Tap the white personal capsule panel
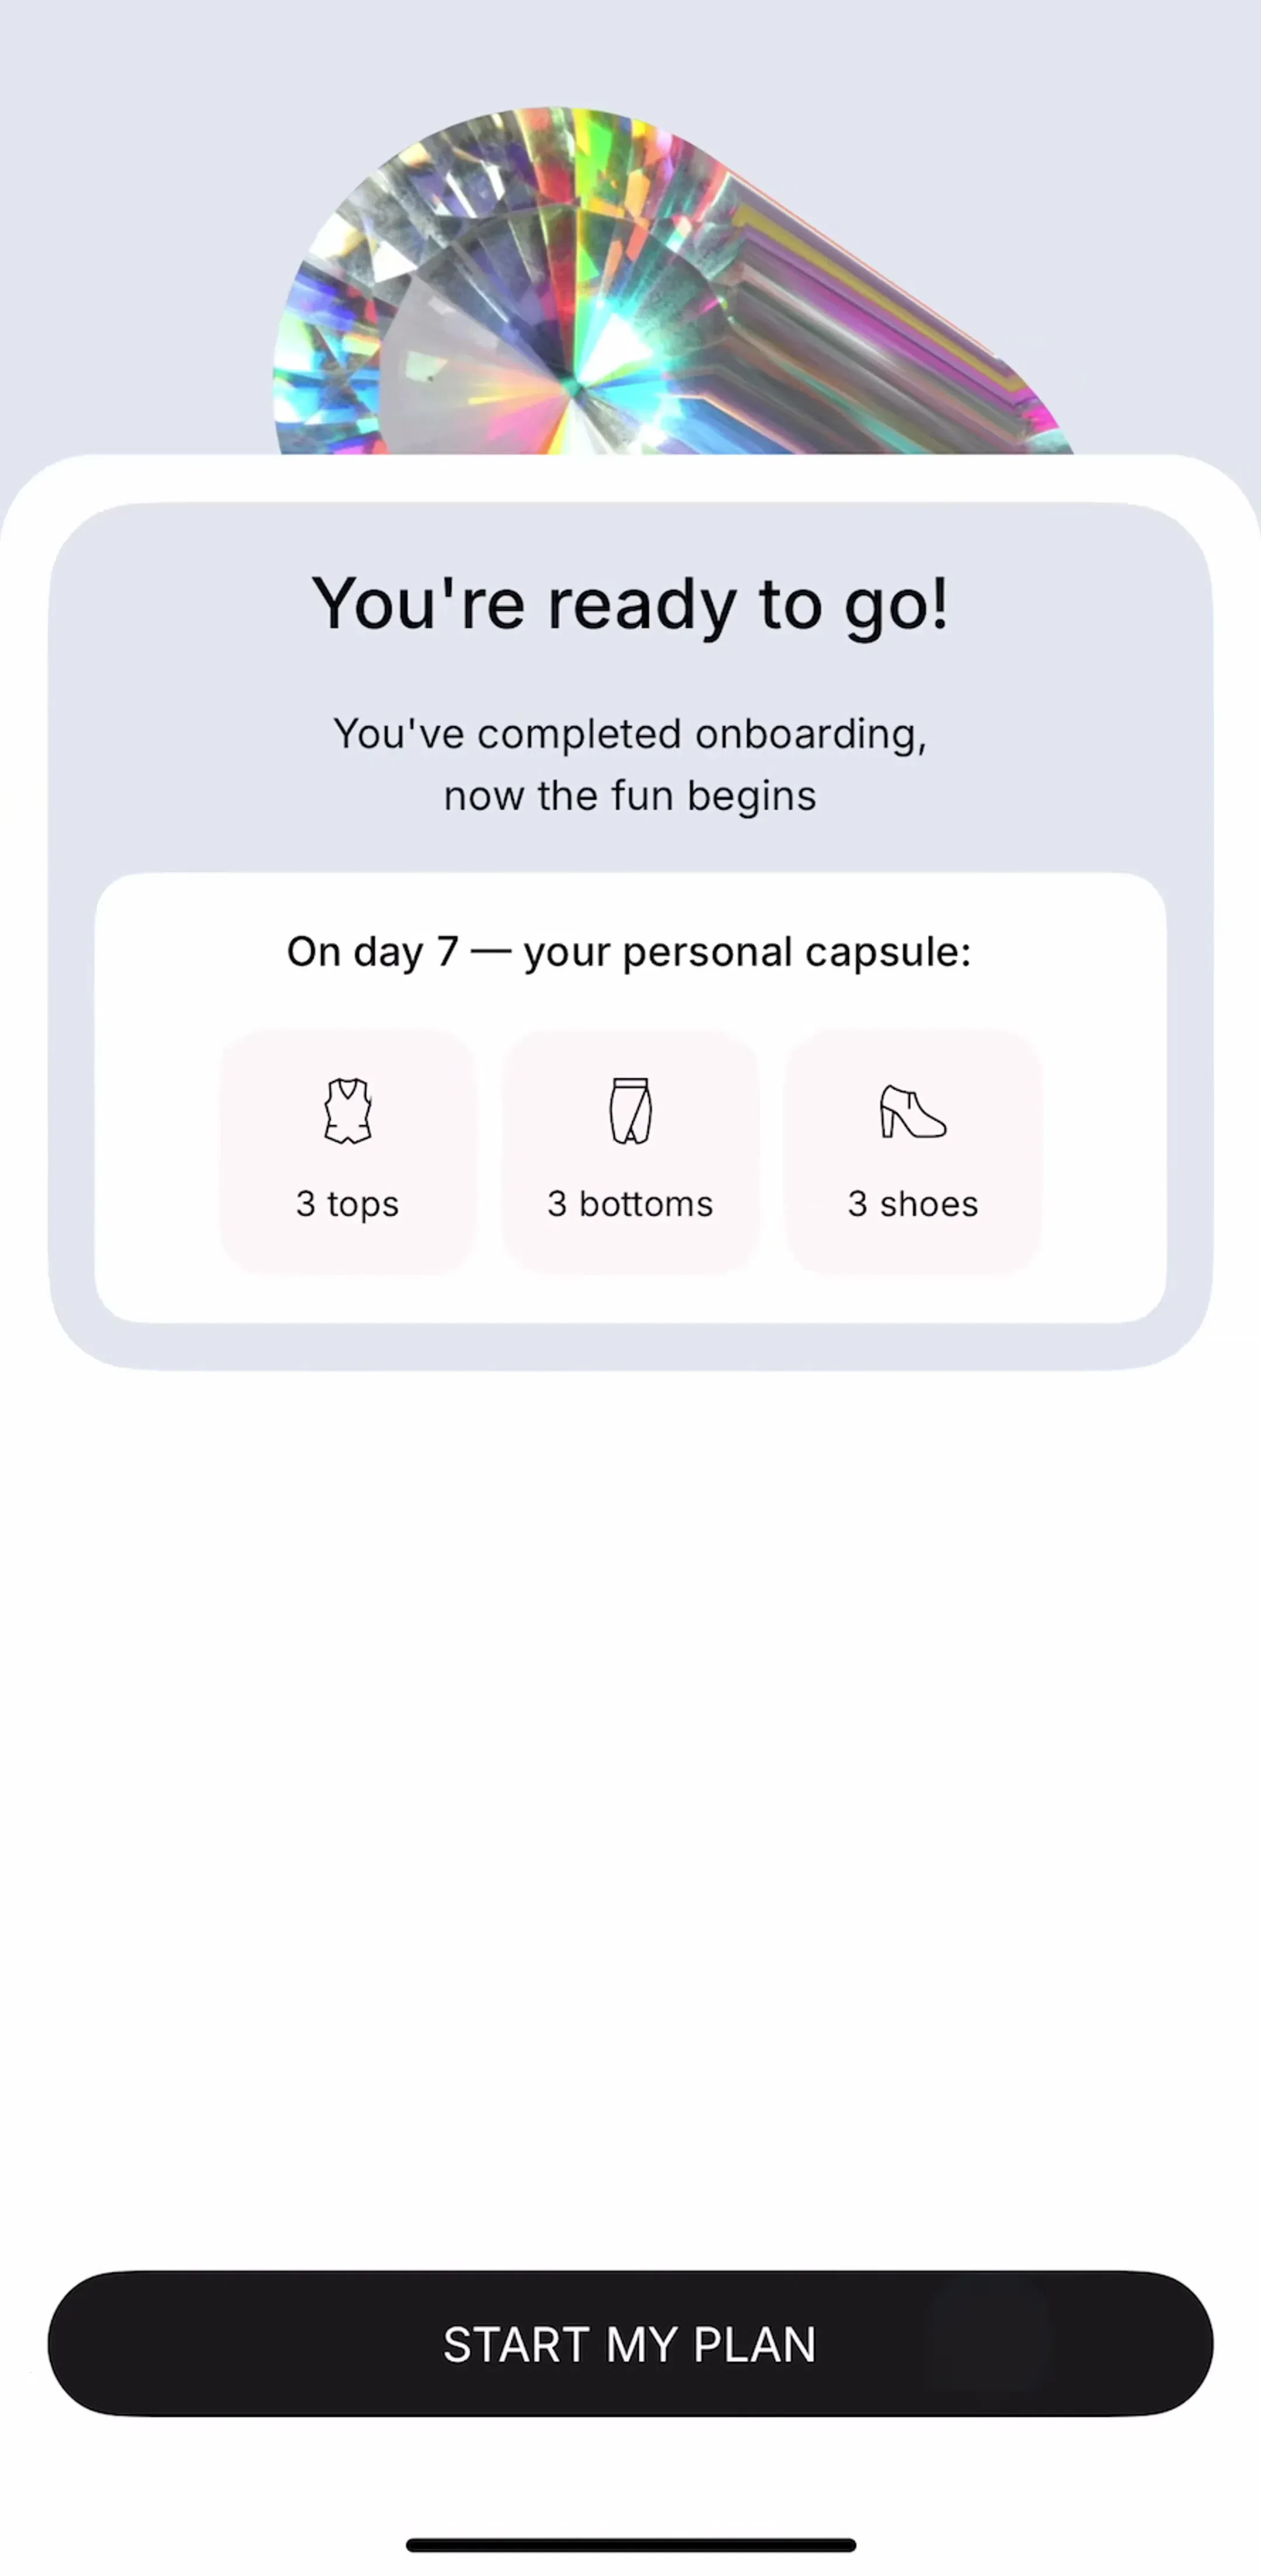Screen dimensions: 1261x2576 pyautogui.click(x=630, y=1098)
